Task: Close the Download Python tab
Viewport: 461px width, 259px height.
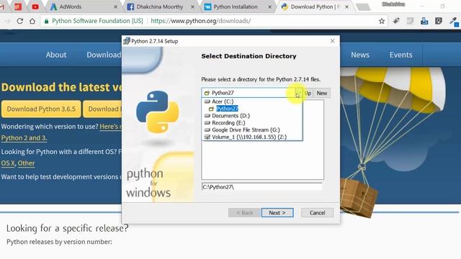Action: pyautogui.click(x=347, y=6)
